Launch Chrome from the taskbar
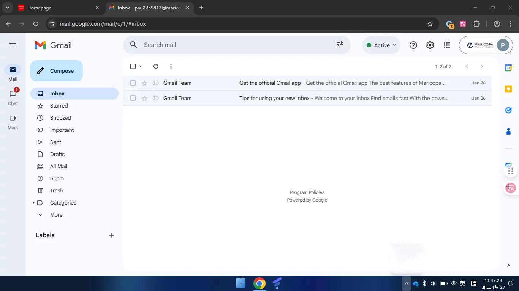519x291 pixels. point(259,283)
